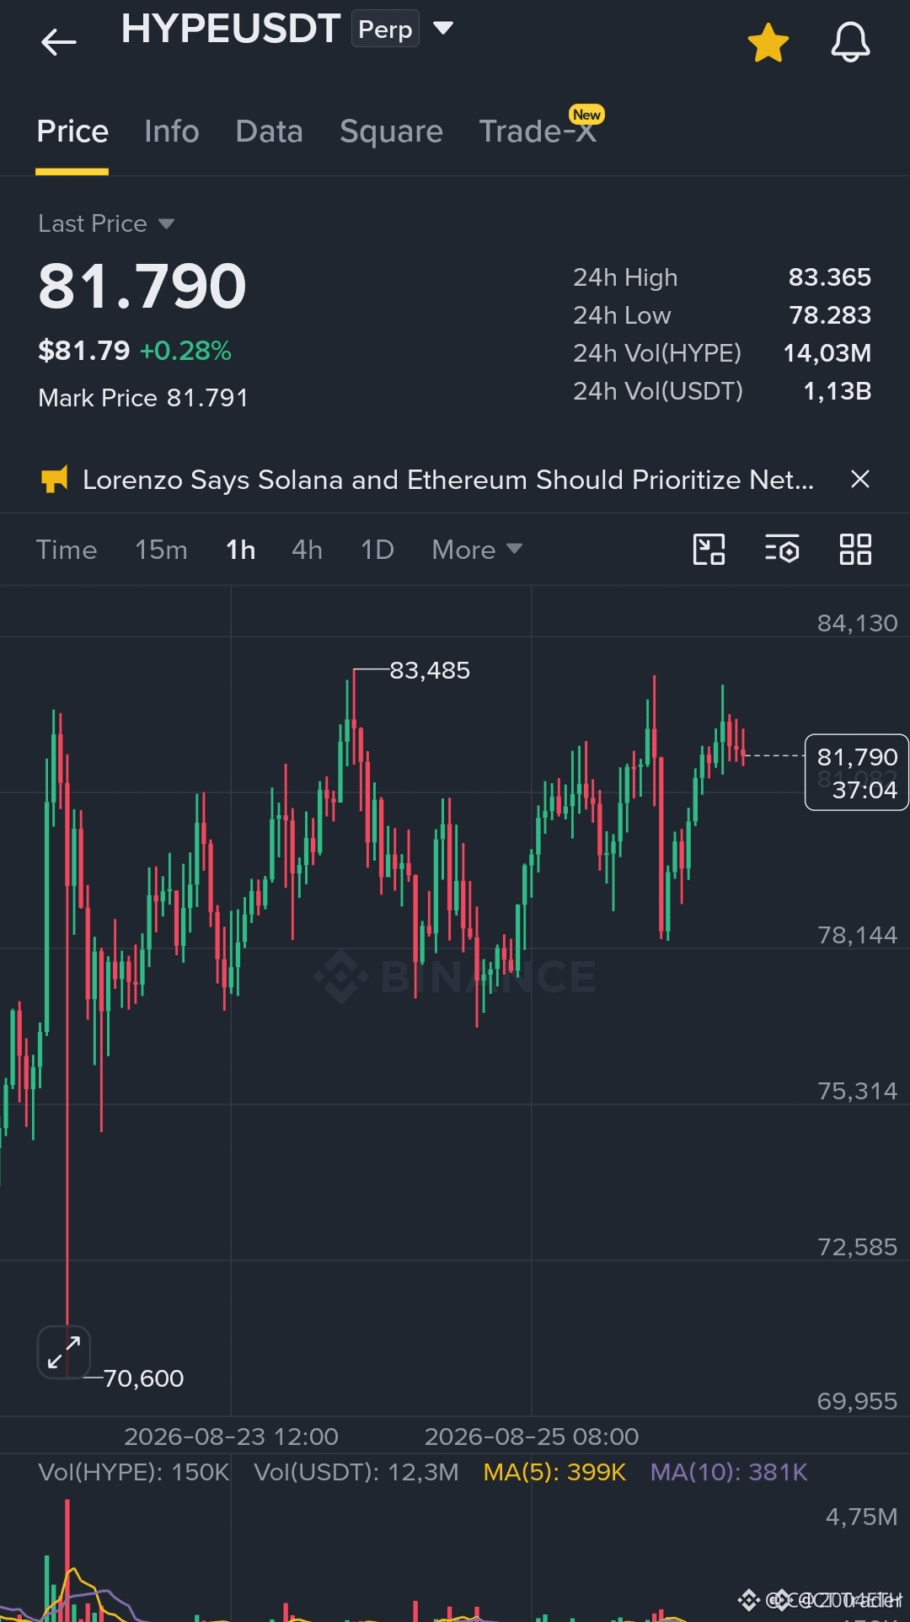Switch to the Data tab
The width and height of the screenshot is (910, 1622).
[269, 132]
